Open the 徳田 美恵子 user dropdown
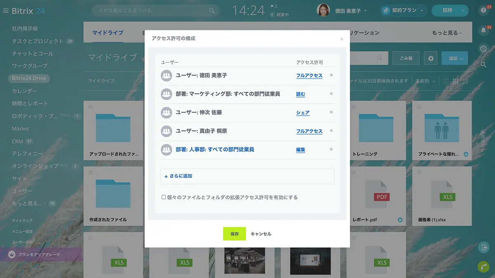Viewport: 495px width, 278px height. tap(351, 11)
